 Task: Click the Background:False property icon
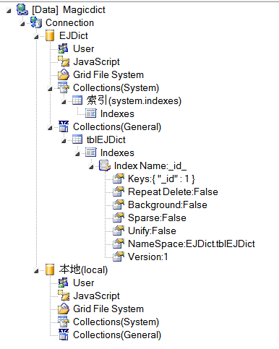[x=119, y=204]
